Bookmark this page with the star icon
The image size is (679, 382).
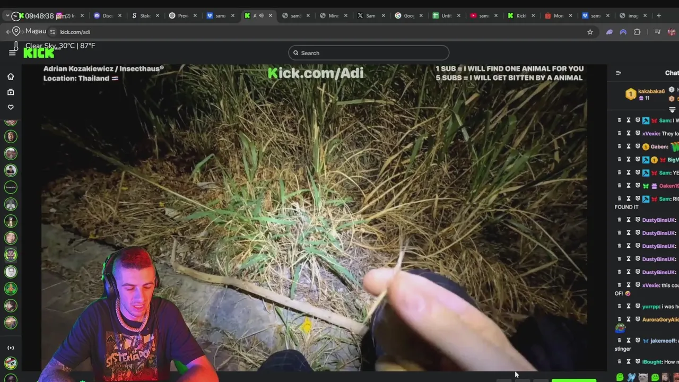(590, 32)
